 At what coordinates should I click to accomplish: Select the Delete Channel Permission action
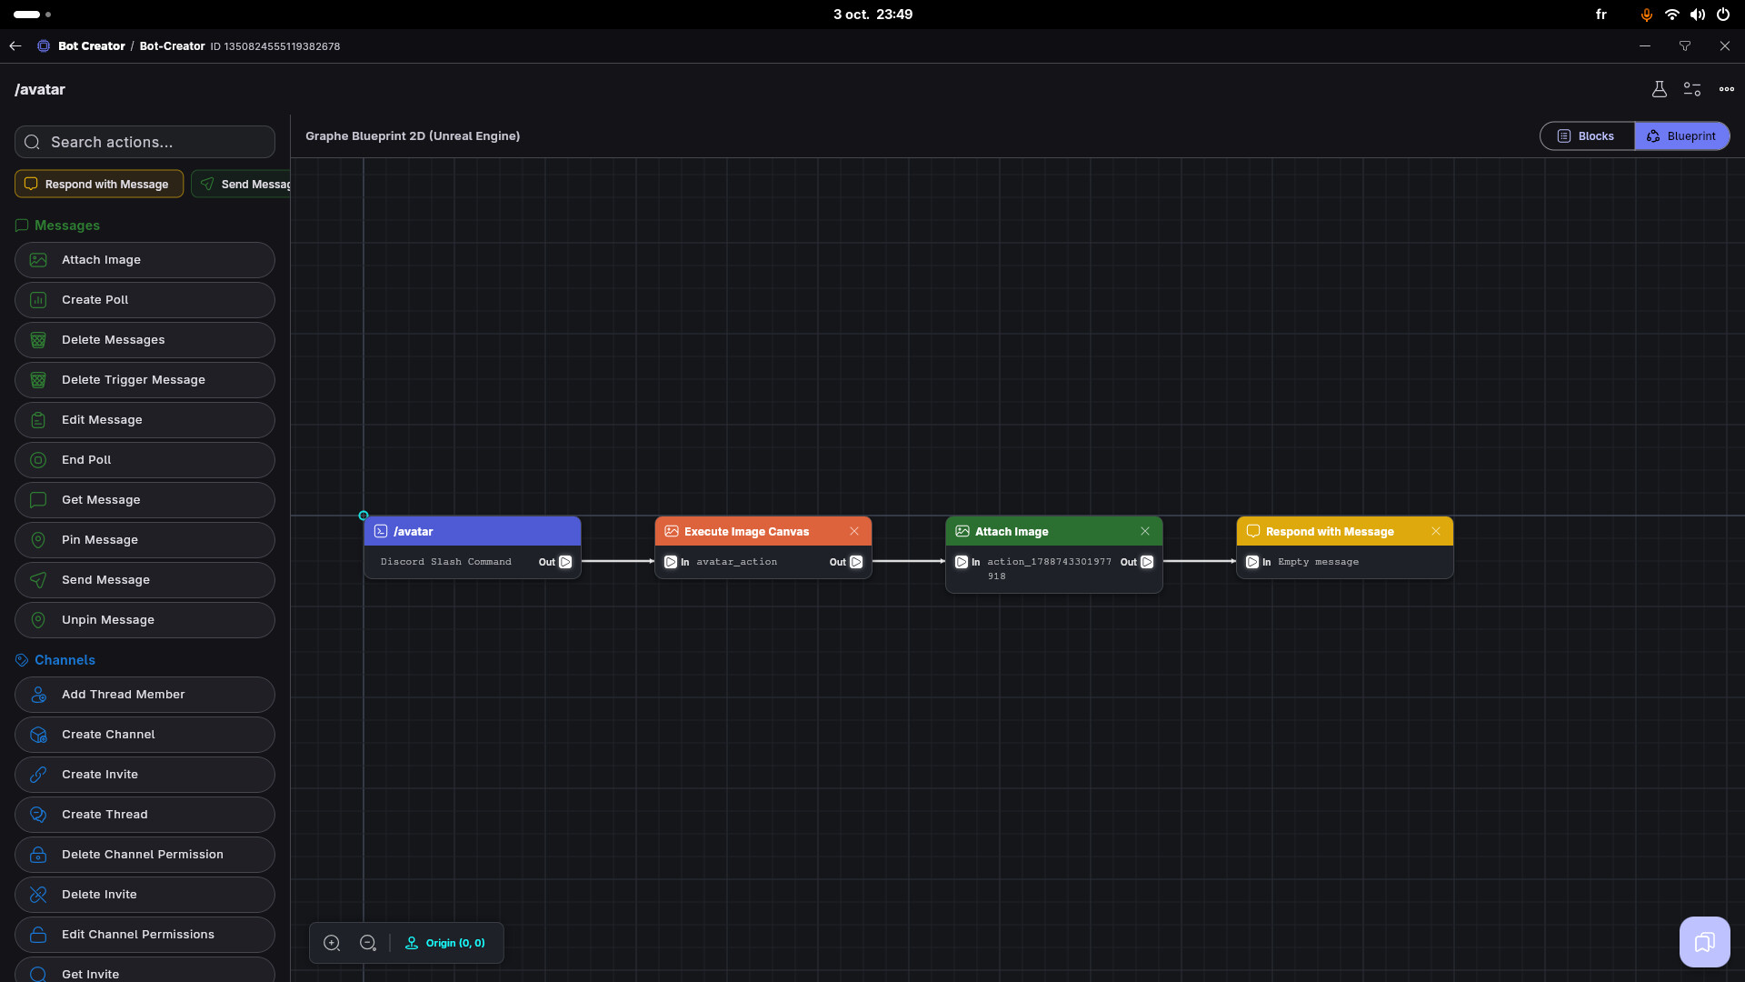pyautogui.click(x=145, y=855)
